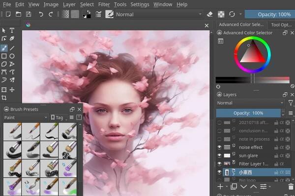The width and height of the screenshot is (295, 196).
Task: Select the Text tool in toolbox
Action: click(12, 30)
